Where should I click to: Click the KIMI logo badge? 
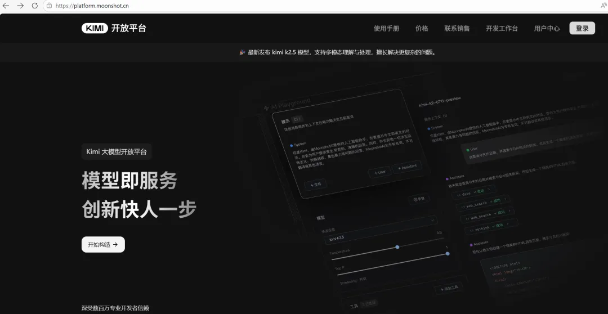(x=95, y=28)
